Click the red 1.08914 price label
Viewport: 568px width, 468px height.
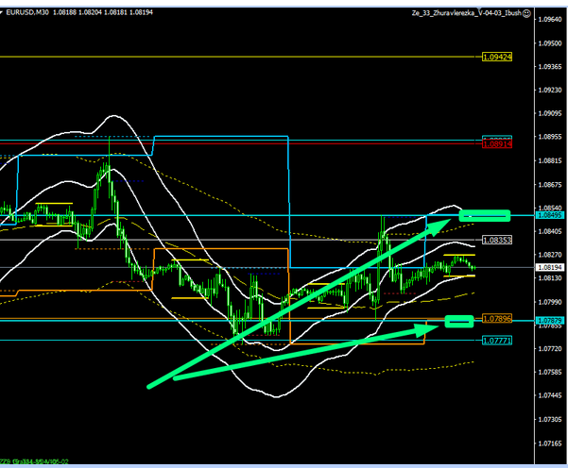pyautogui.click(x=496, y=144)
